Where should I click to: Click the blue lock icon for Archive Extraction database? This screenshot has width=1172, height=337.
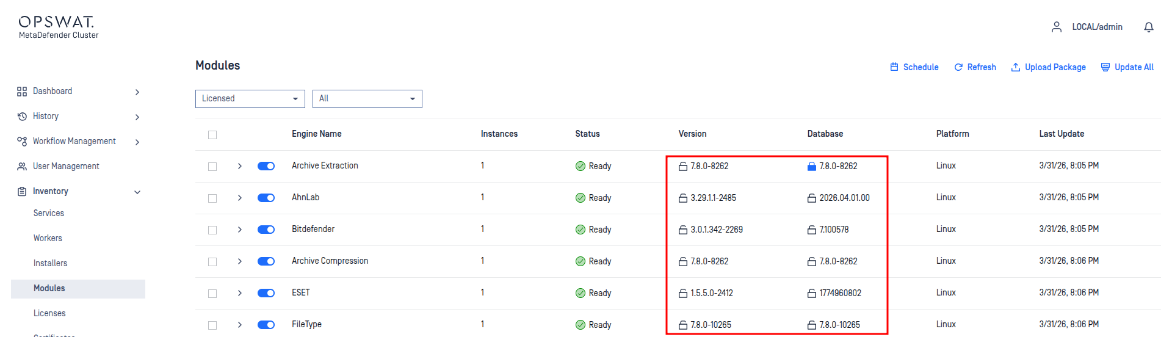812,166
